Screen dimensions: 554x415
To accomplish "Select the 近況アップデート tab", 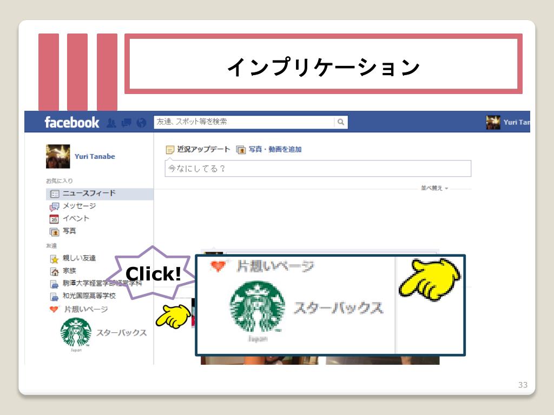I will coord(203,149).
